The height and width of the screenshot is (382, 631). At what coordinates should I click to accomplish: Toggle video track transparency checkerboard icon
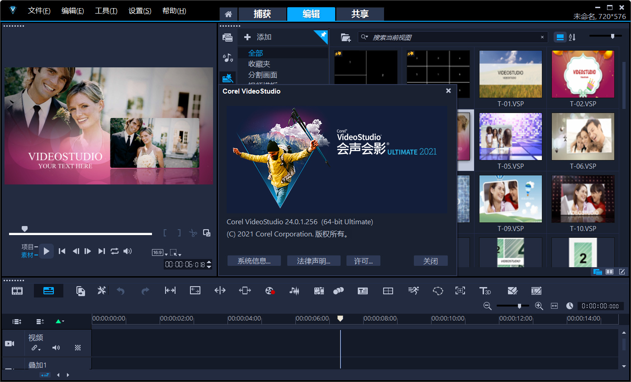pos(78,348)
